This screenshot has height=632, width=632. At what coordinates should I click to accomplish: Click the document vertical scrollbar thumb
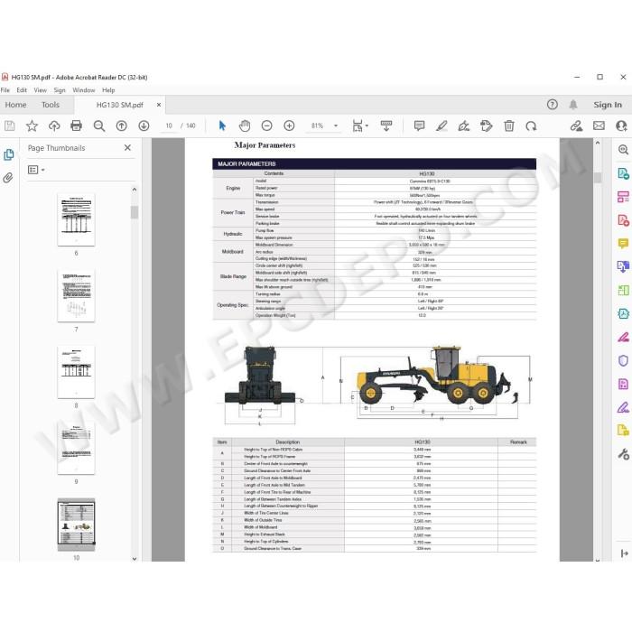point(598,178)
